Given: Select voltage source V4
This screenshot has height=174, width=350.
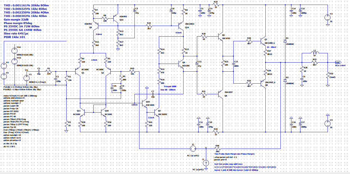Looking at the screenshot, I should click(x=4, y=66).
